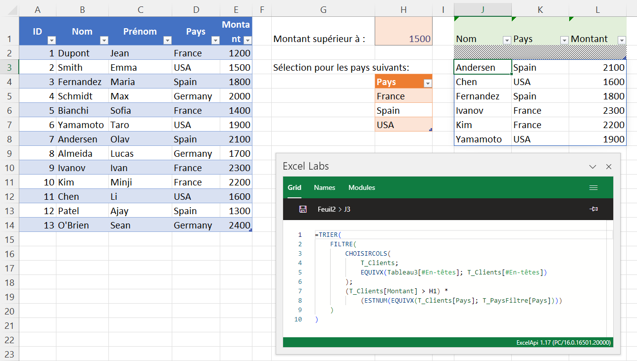Click the ExcelApi 1.17 status text

coord(563,342)
